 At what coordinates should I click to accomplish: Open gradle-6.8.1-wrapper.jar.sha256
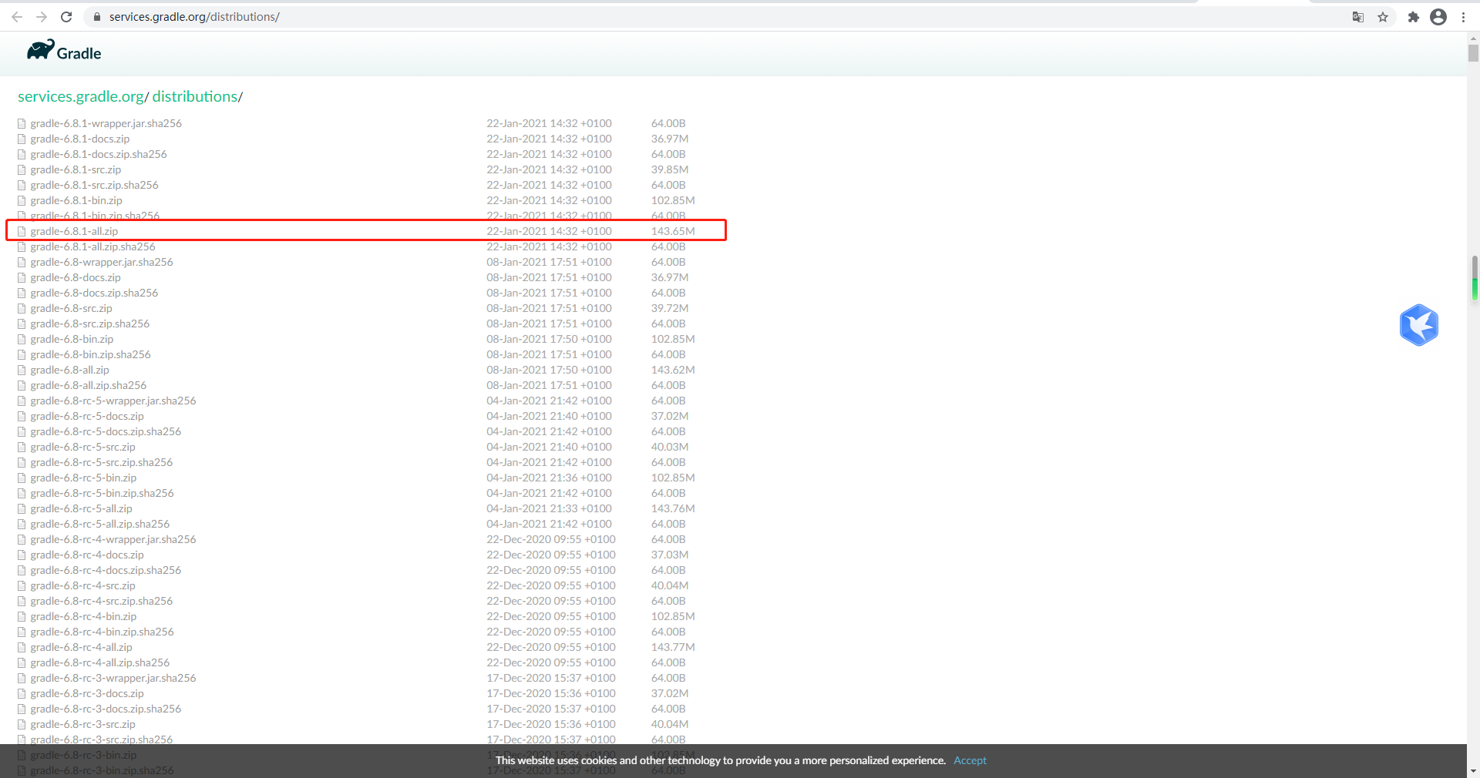click(x=106, y=123)
